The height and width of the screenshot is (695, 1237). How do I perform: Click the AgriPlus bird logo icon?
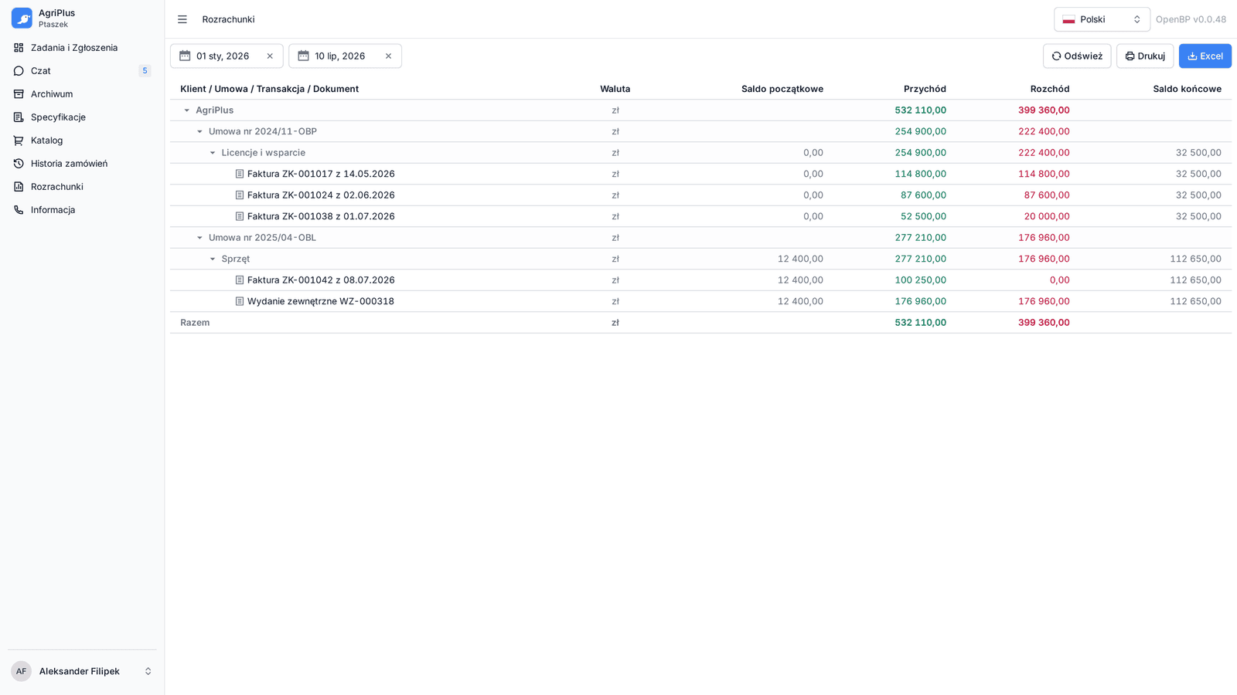pos(22,18)
